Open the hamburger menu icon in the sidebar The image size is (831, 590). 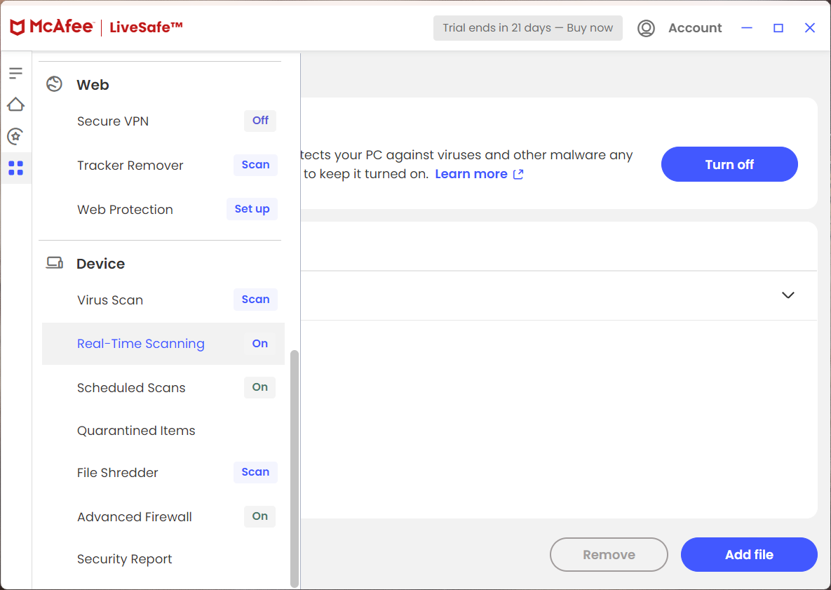click(16, 73)
